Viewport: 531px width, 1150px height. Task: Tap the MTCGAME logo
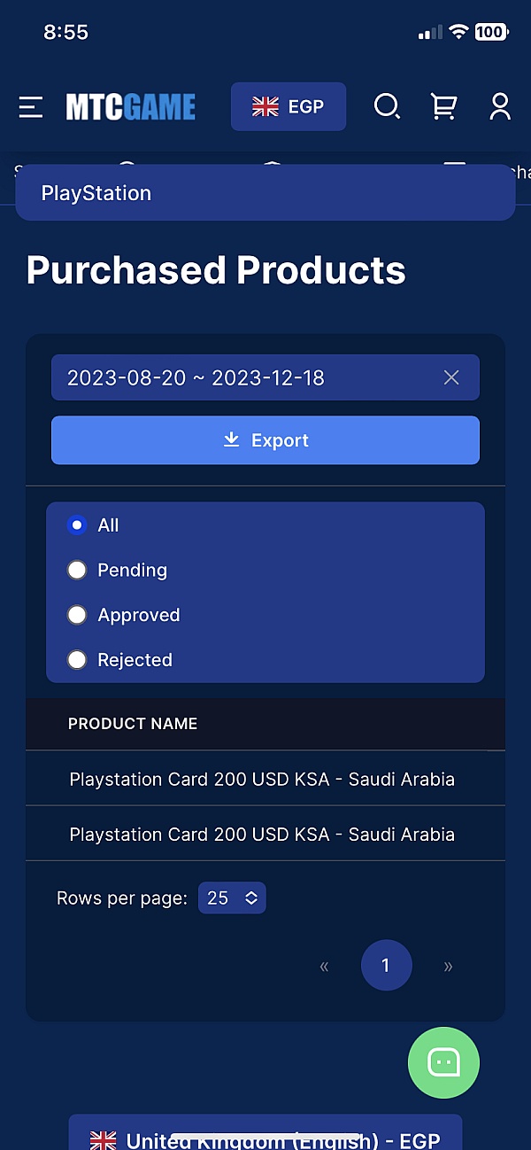(131, 107)
